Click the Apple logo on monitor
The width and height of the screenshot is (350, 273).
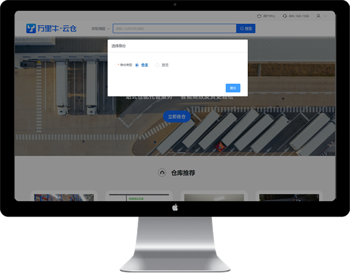(x=175, y=207)
